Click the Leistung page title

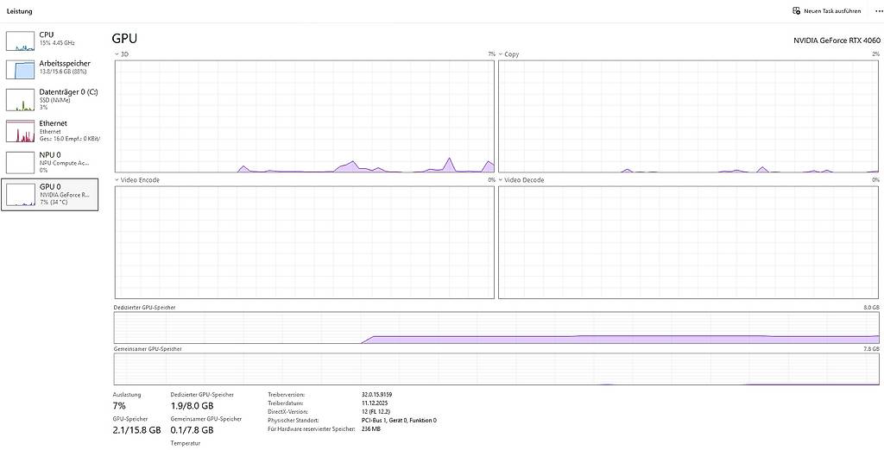click(19, 11)
